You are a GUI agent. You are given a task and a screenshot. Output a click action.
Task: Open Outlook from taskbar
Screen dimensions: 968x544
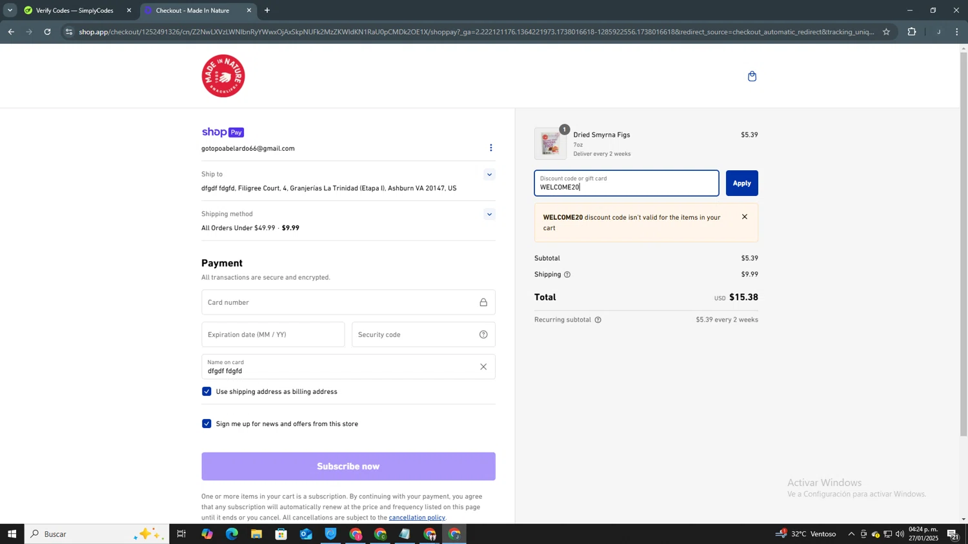coord(306,534)
